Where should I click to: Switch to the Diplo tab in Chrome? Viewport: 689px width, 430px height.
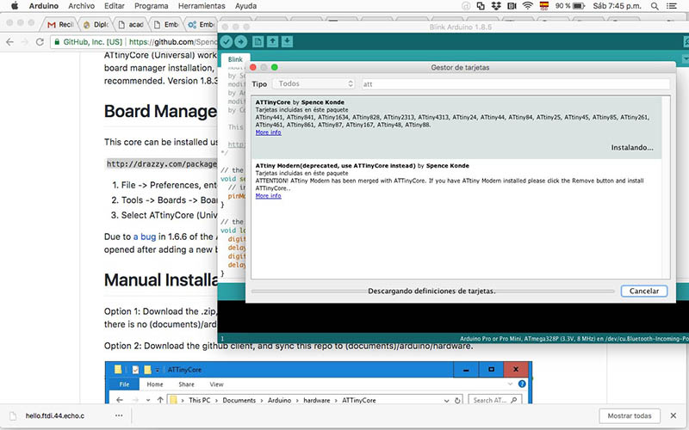click(x=96, y=25)
